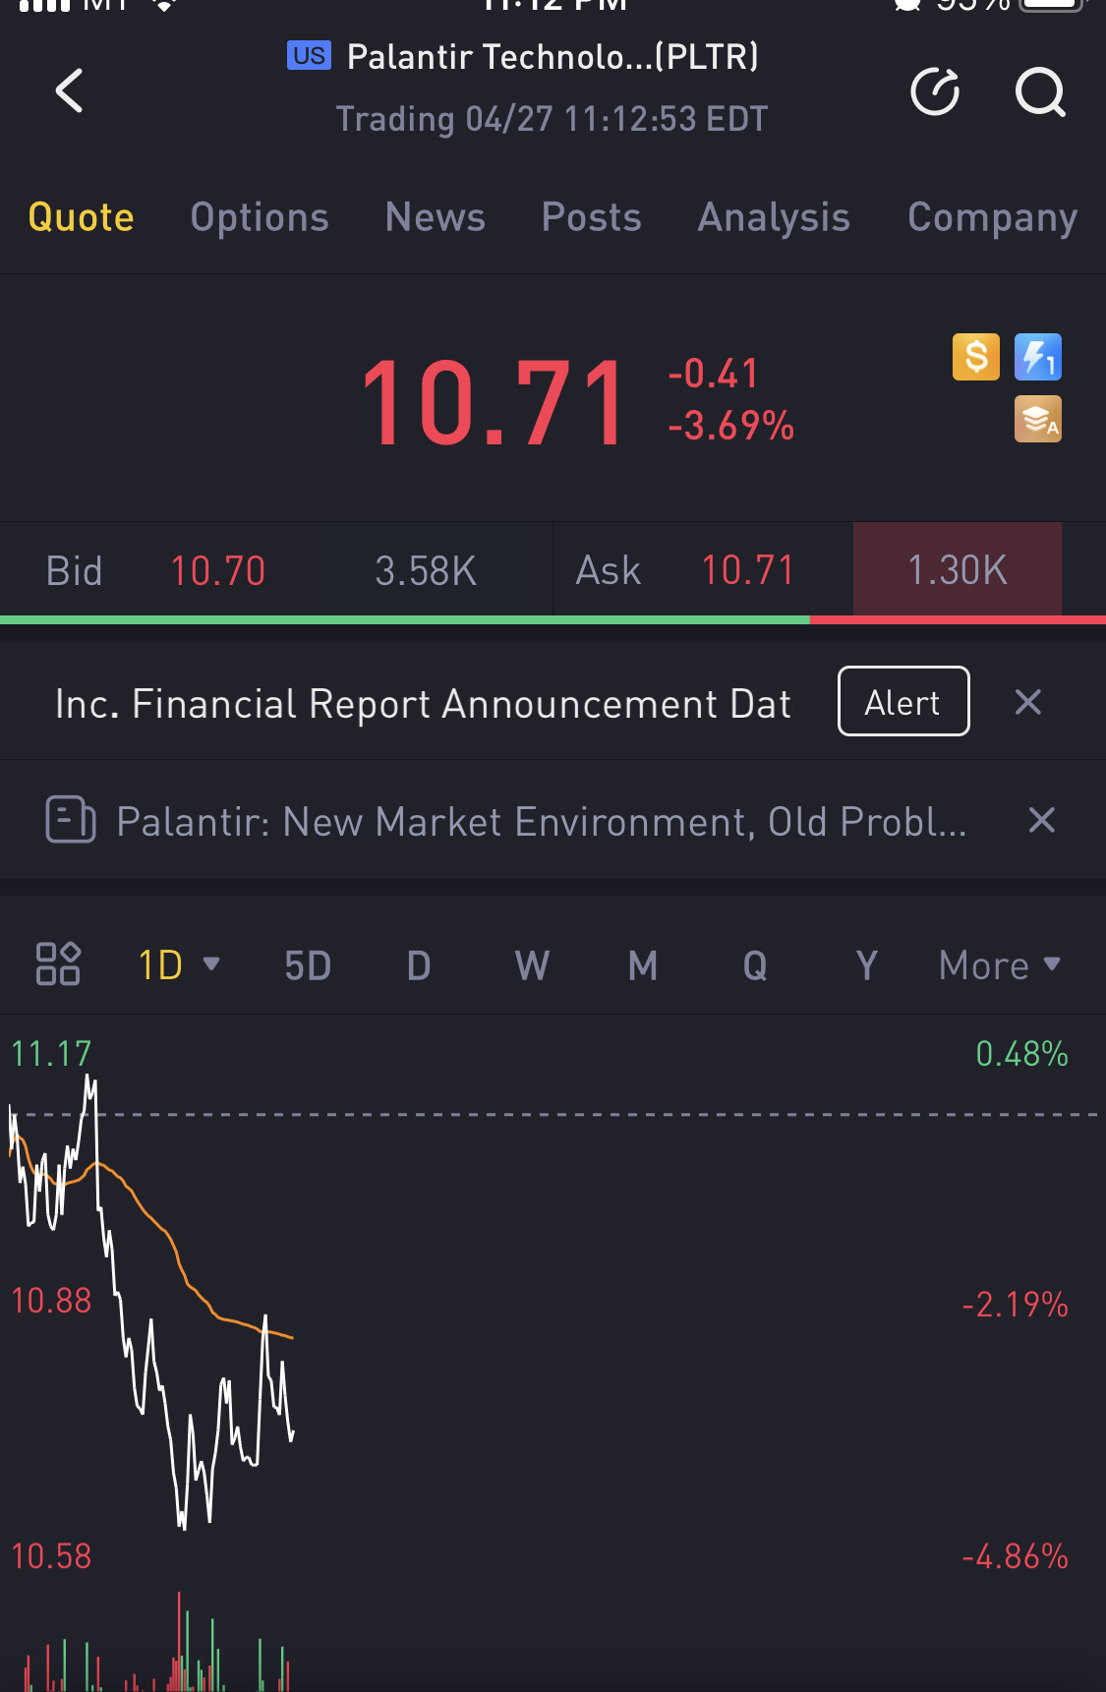Open the News tab
The height and width of the screenshot is (1692, 1106).
pyautogui.click(x=435, y=217)
